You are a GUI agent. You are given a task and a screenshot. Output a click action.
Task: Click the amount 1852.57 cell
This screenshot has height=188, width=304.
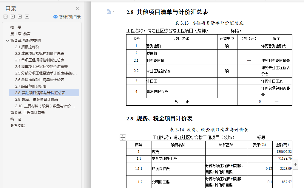[x=282, y=182]
